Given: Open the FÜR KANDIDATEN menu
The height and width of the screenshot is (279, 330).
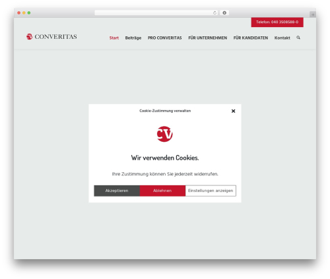Looking at the screenshot, I should tap(251, 38).
